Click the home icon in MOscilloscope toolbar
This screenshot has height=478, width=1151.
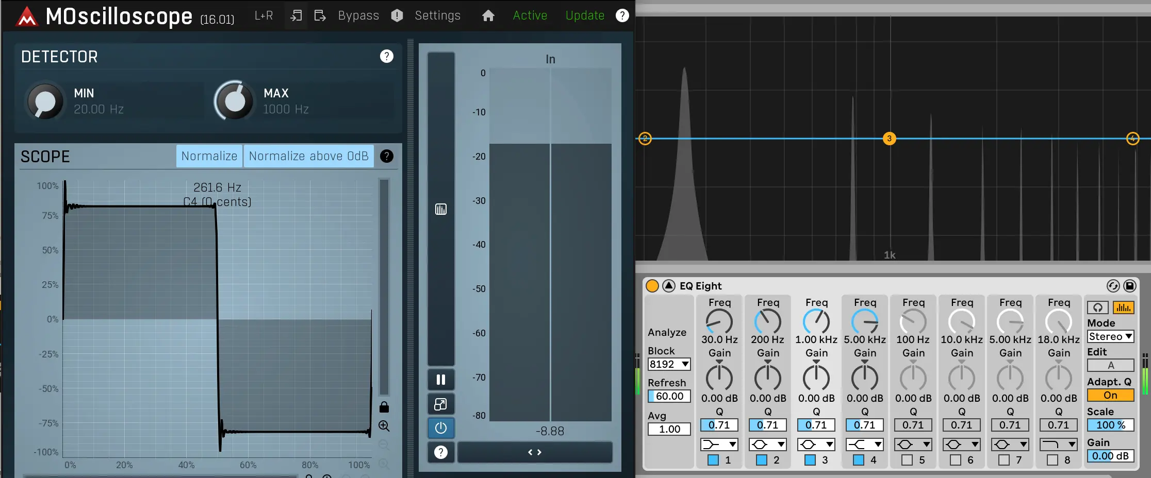pos(487,15)
